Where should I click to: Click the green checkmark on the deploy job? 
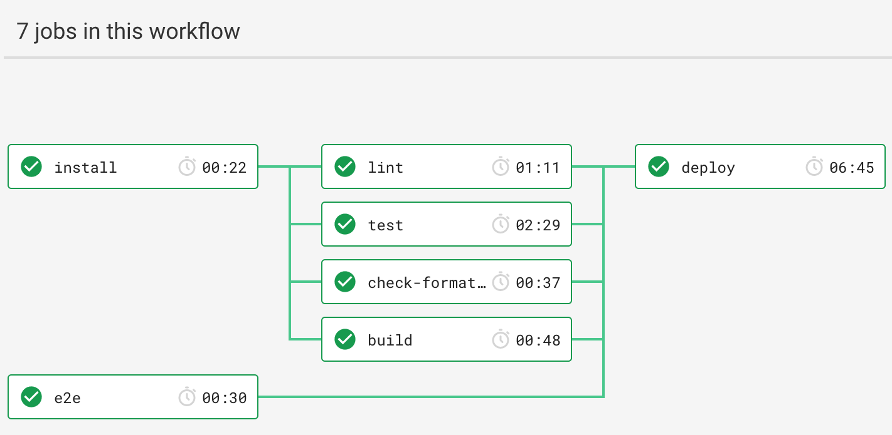pos(659,167)
